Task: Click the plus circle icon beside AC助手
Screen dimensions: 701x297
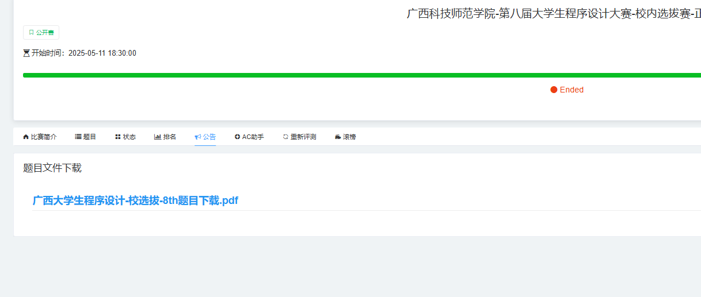Action: point(237,137)
